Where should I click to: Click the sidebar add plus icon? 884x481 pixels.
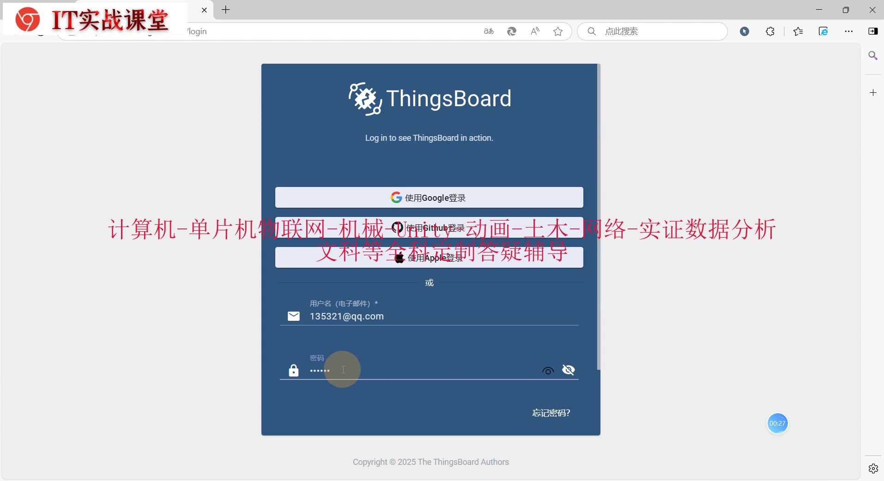[873, 93]
